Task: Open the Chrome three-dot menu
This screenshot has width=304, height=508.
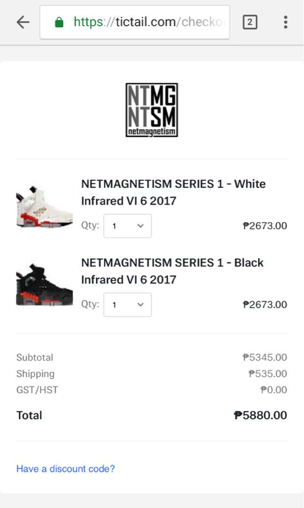Action: point(285,22)
